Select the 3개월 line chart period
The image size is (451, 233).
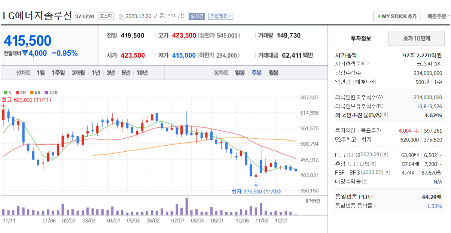(x=78, y=73)
